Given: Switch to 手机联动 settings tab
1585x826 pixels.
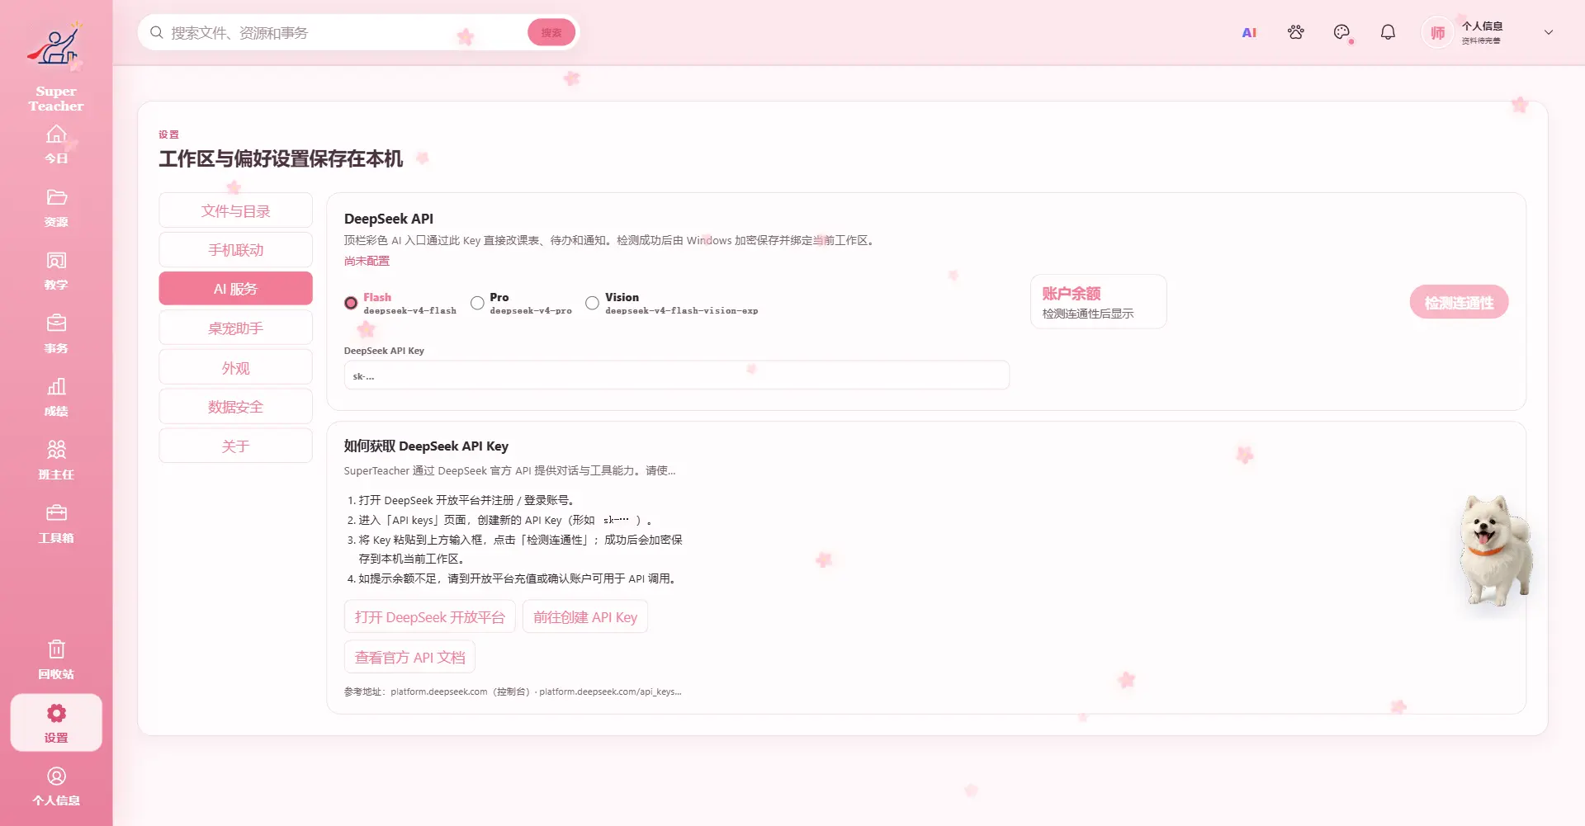Looking at the screenshot, I should 235,249.
